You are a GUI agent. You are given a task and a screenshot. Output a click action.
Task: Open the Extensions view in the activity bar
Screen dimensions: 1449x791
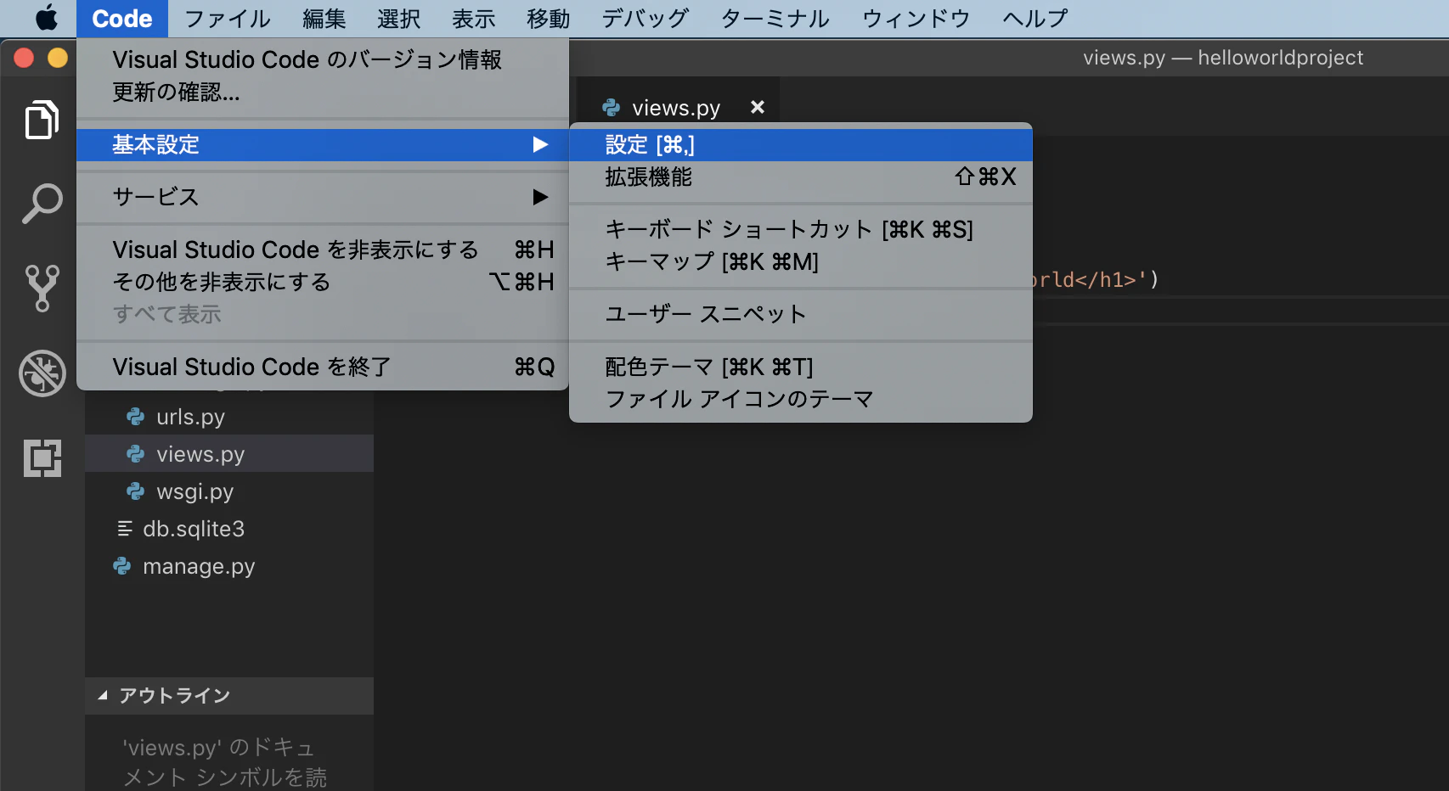coord(42,458)
